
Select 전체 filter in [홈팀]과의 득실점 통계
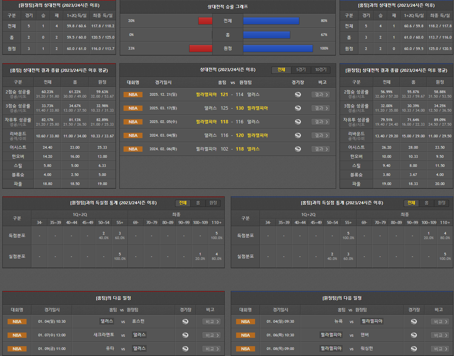tap(411, 203)
